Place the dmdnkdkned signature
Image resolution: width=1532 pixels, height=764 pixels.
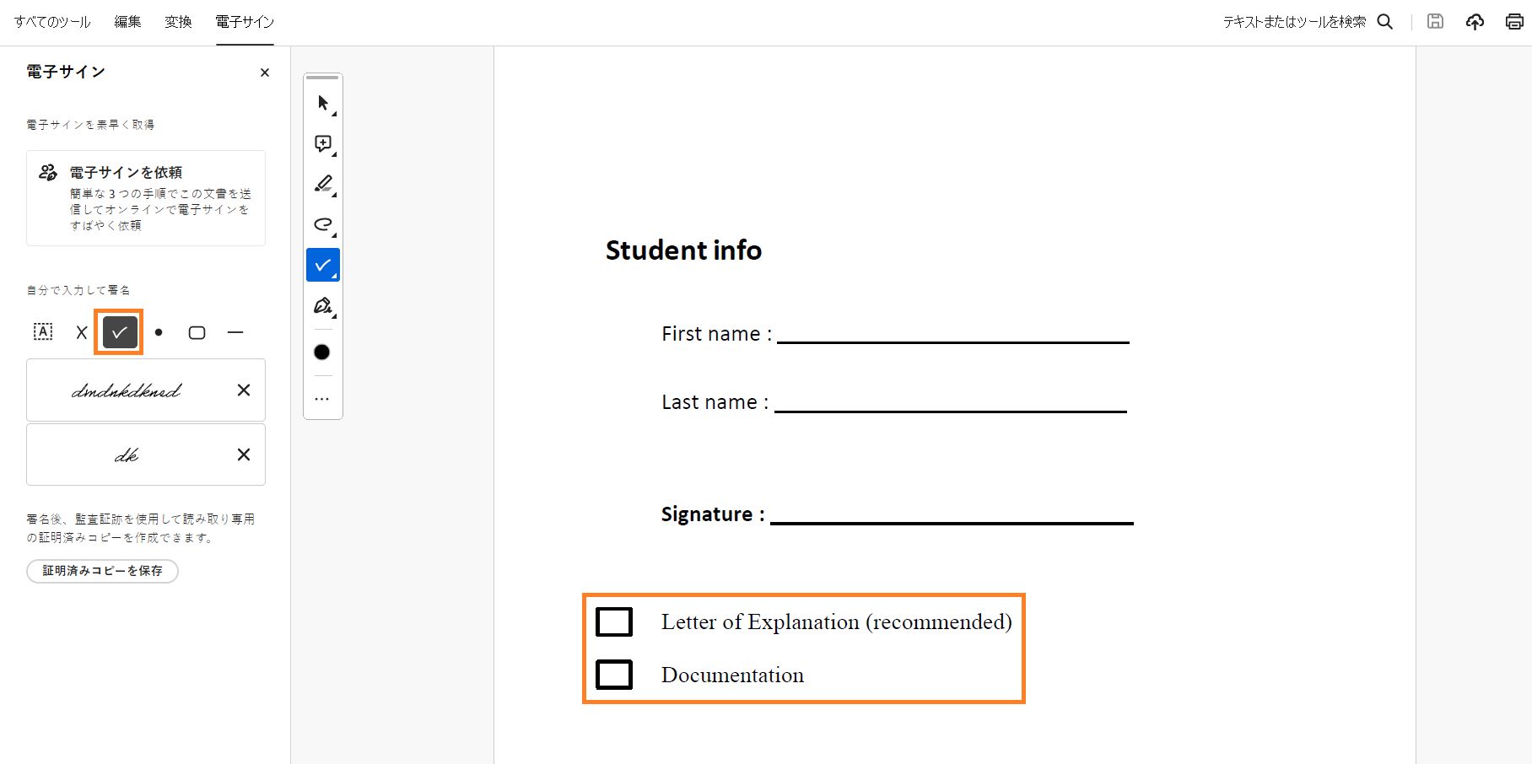click(x=127, y=390)
